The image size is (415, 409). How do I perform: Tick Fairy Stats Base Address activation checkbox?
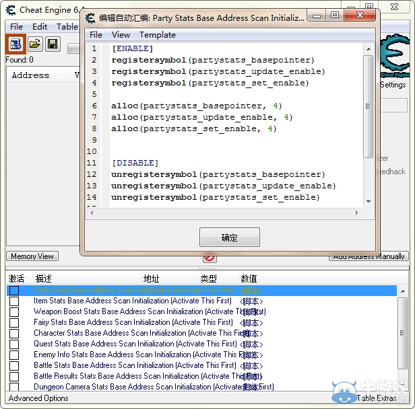click(x=14, y=323)
